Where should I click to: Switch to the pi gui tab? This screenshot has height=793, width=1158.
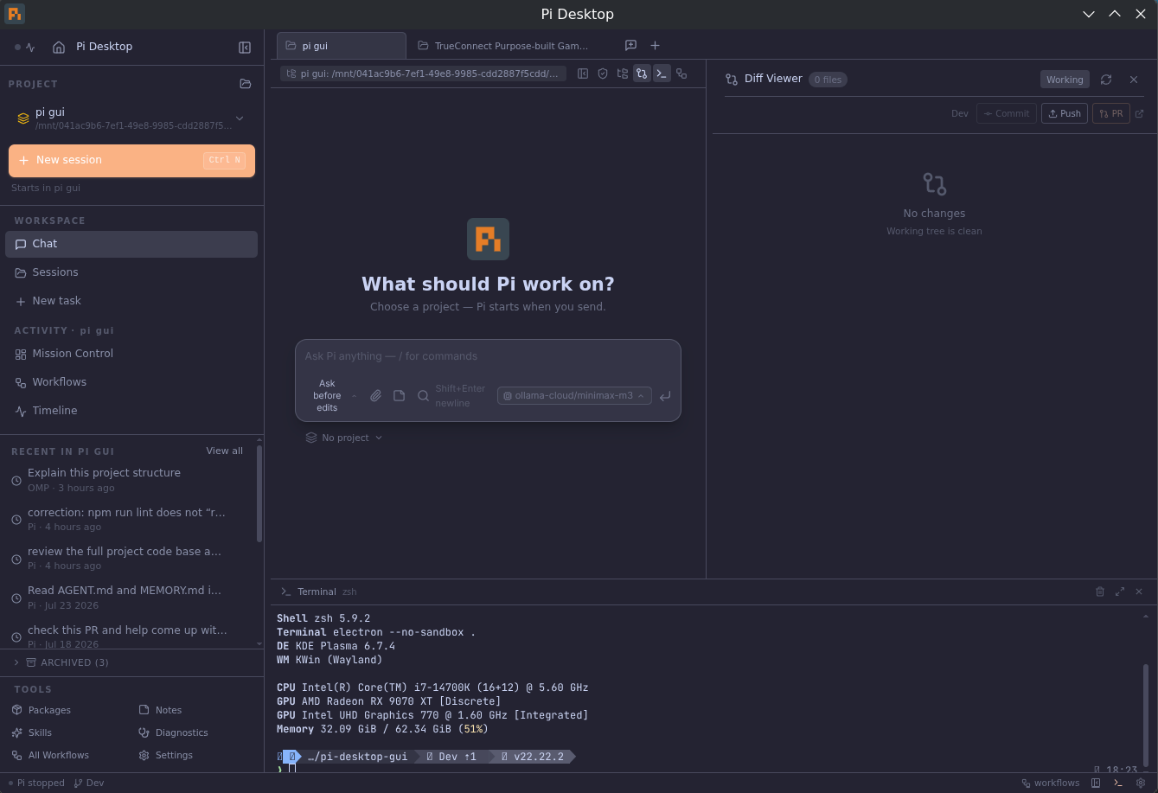(x=342, y=46)
